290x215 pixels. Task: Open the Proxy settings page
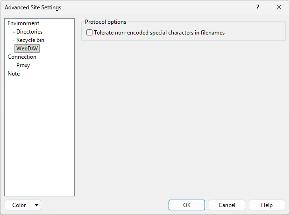23,65
